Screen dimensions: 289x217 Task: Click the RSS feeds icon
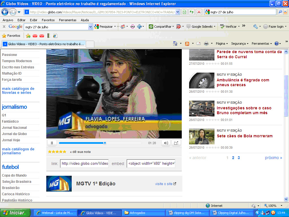pos(187,44)
